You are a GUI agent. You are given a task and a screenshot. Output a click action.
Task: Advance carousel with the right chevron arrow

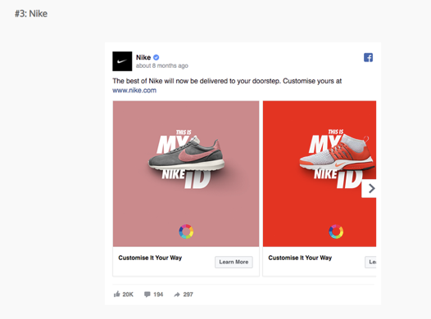(x=369, y=188)
